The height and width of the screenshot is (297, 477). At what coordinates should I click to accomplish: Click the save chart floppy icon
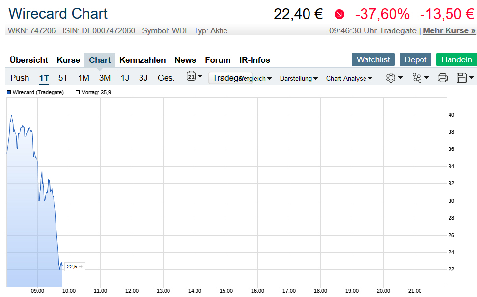pos(464,78)
